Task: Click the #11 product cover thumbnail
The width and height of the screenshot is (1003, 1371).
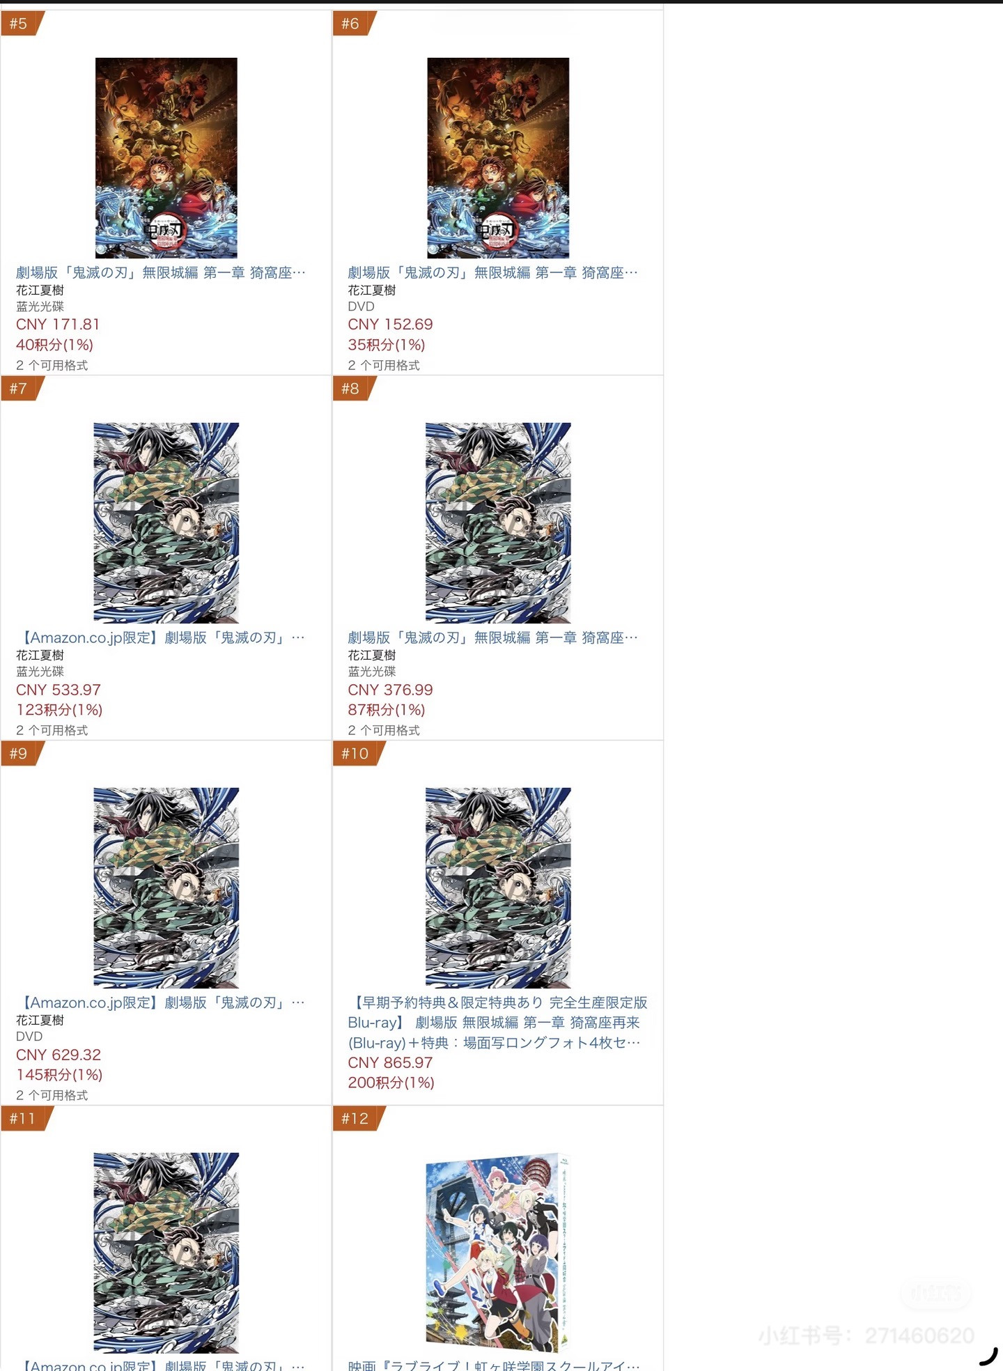Action: coord(166,1253)
